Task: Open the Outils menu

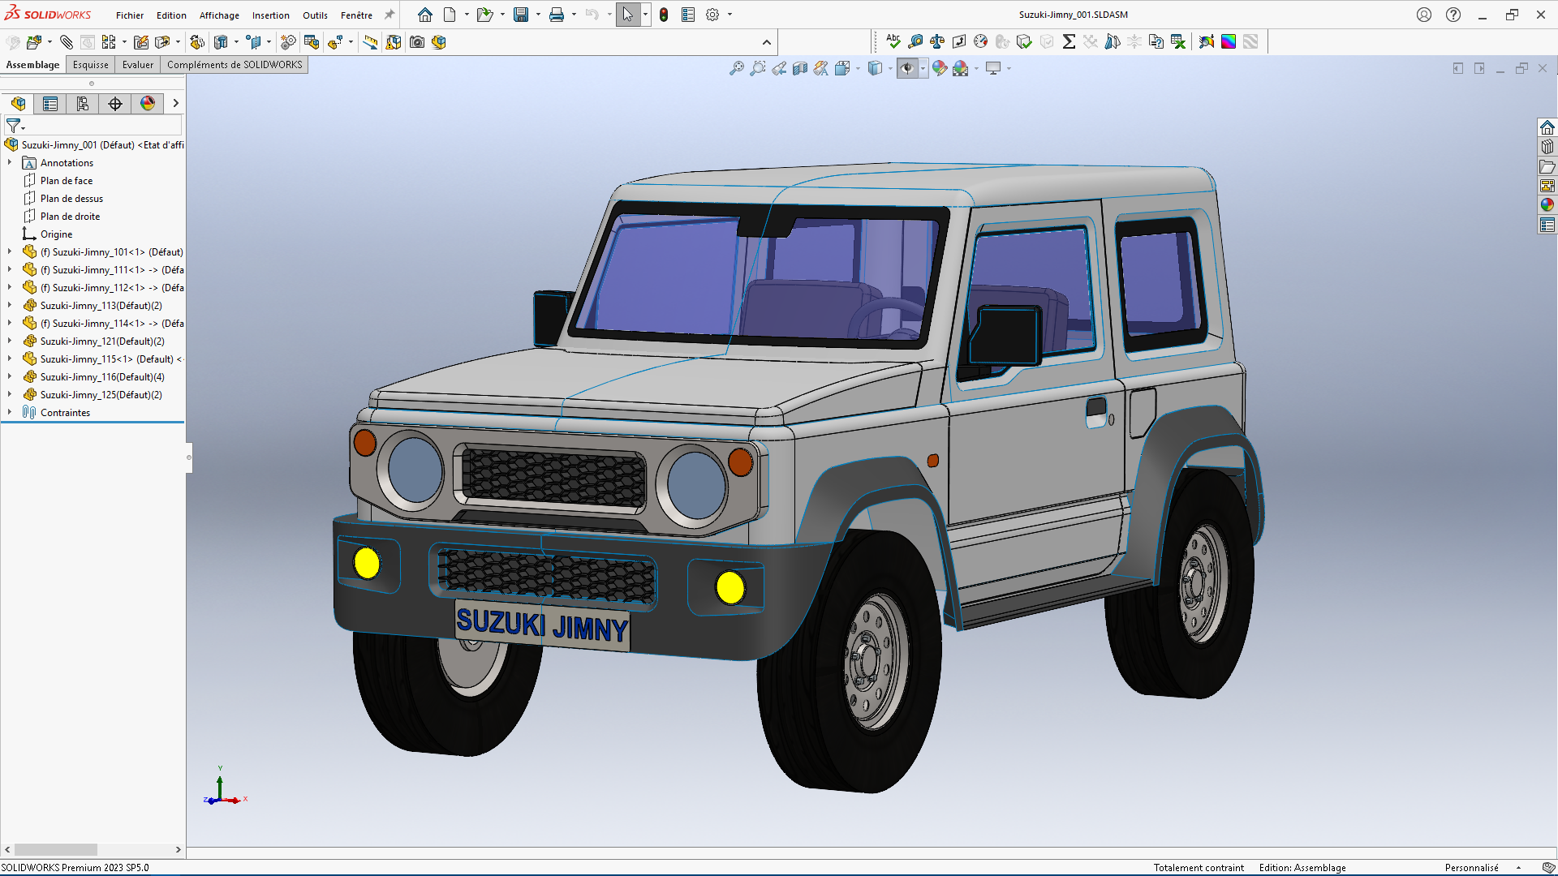Action: coord(315,15)
